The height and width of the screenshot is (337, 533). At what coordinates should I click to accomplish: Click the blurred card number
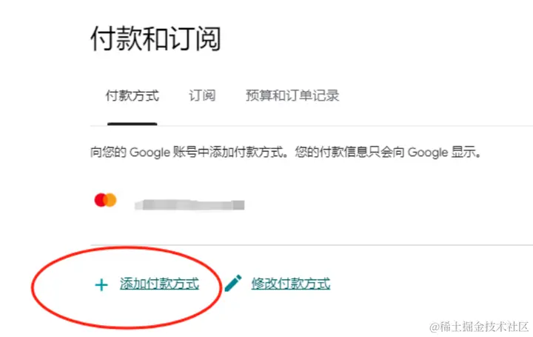190,204
